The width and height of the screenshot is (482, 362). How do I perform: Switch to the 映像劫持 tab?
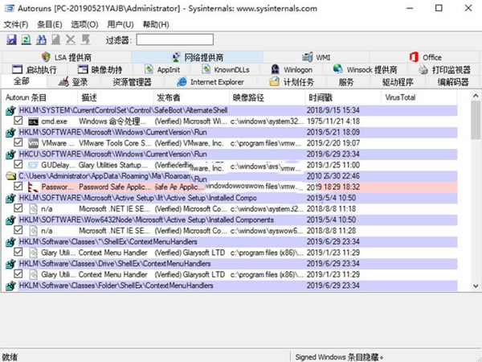click(100, 69)
